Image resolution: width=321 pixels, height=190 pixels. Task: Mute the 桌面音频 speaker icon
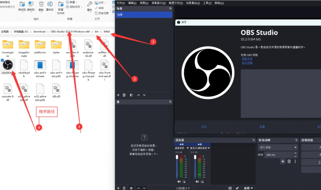pos(179,182)
